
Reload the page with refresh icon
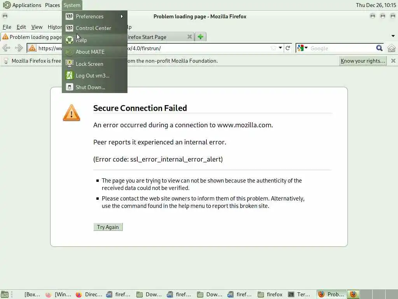(288, 48)
